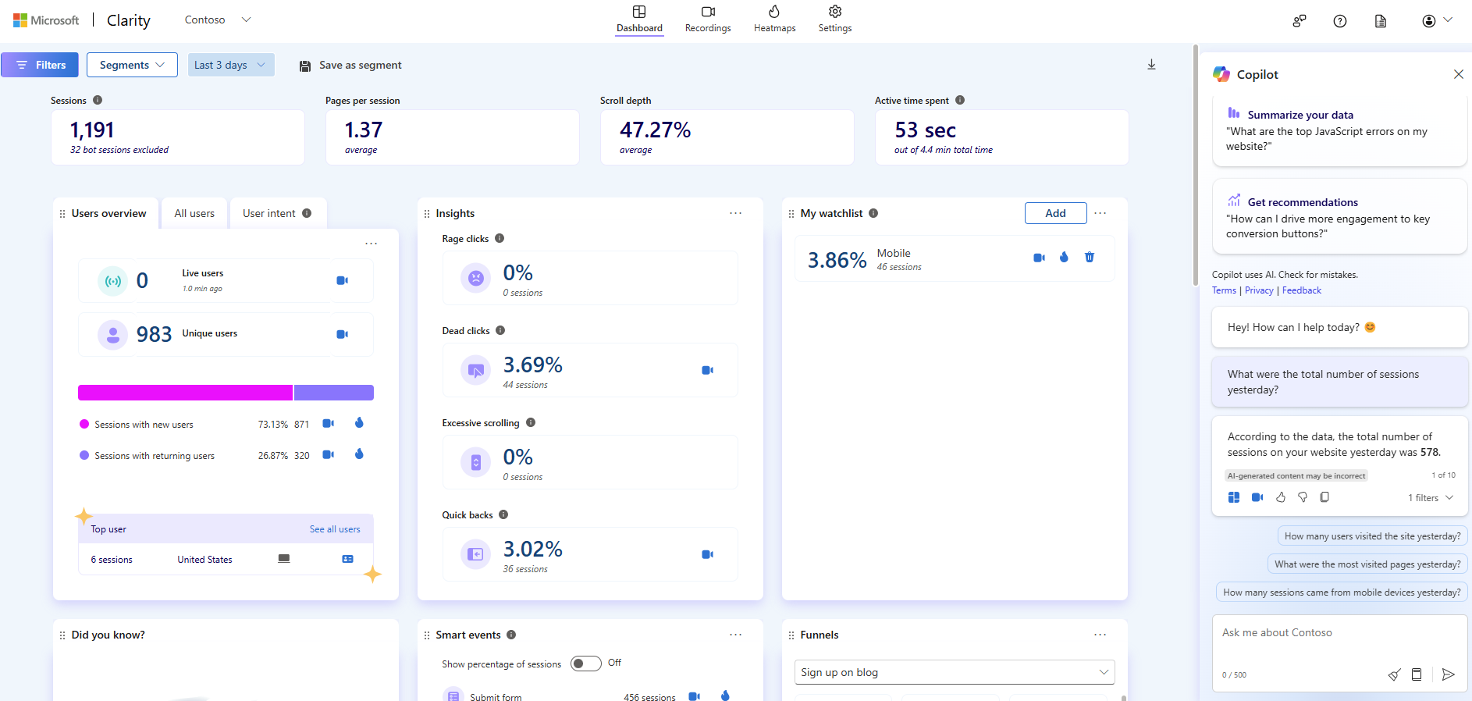Switch to the User intent tab
1472x701 pixels.
[277, 213]
